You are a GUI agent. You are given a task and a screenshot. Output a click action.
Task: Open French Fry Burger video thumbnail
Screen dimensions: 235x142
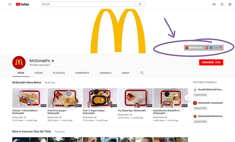[x=65, y=98]
